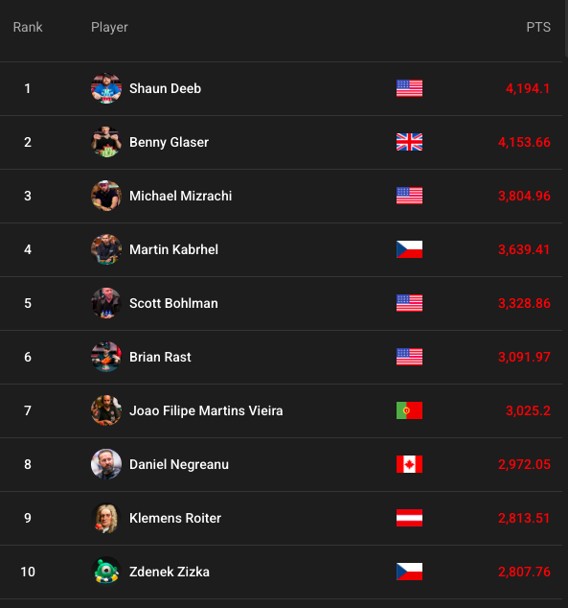Click the Canada flag beside Daniel Negreanu
The image size is (568, 608).
[409, 464]
